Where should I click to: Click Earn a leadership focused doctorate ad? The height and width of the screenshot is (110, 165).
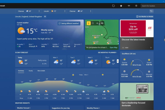(x=137, y=96)
